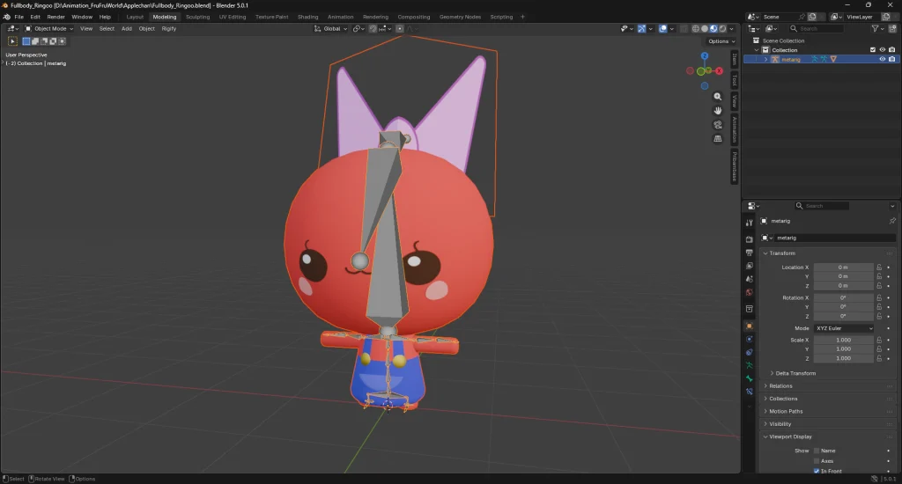Image resolution: width=902 pixels, height=484 pixels.
Task: Collapse the Collection tree item in outliner
Action: click(x=757, y=50)
